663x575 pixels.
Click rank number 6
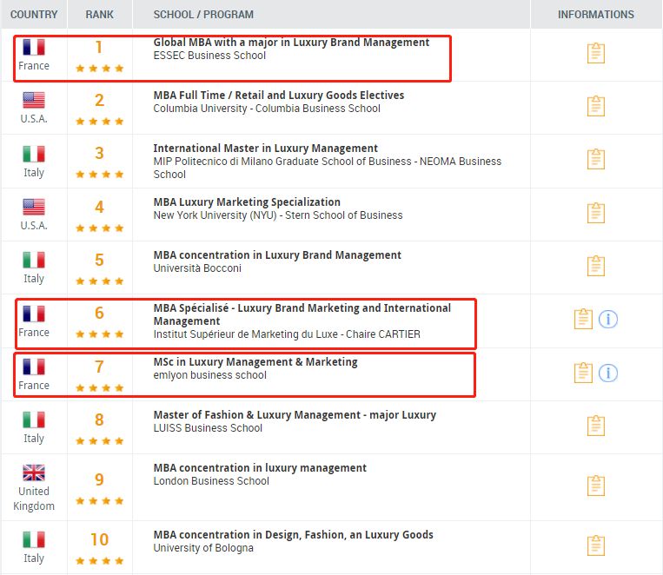[x=99, y=314]
